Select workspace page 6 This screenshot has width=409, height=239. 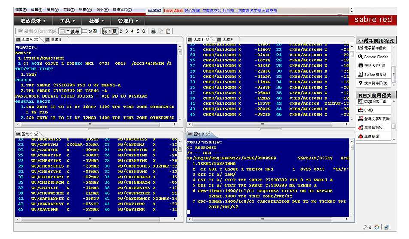(144, 31)
